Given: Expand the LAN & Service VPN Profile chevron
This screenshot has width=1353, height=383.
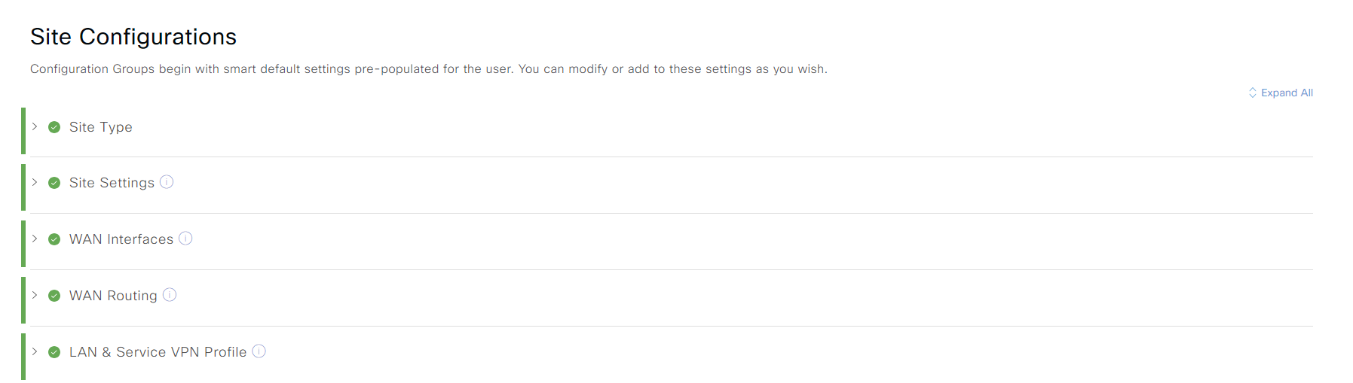Looking at the screenshot, I should pyautogui.click(x=35, y=351).
